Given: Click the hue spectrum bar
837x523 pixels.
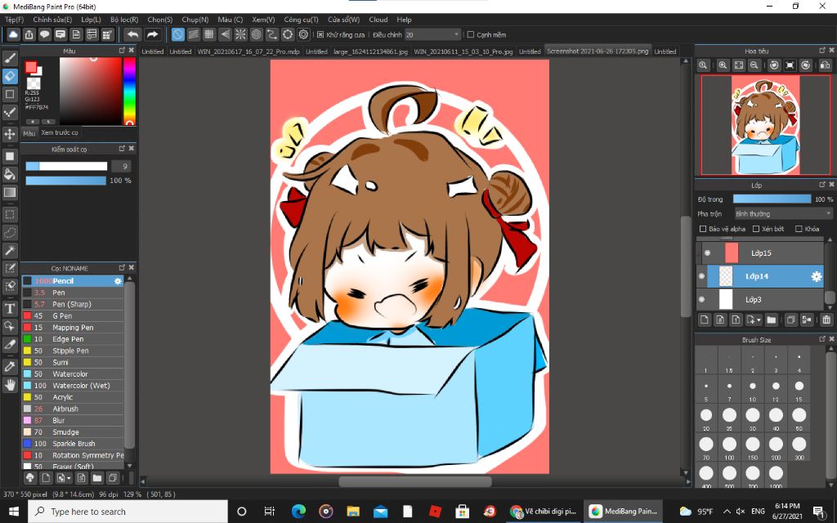Looking at the screenshot, I should pos(130,92).
